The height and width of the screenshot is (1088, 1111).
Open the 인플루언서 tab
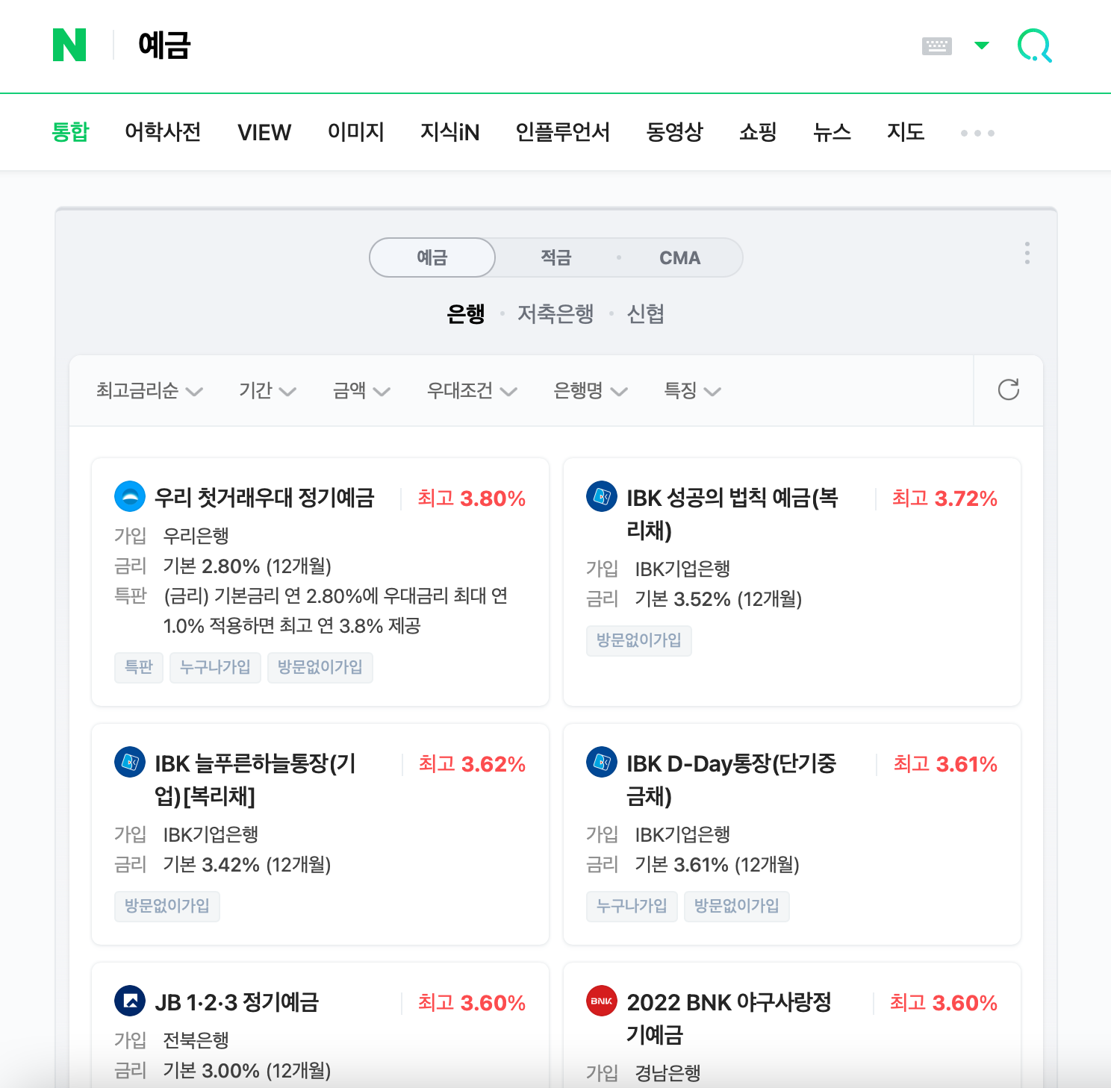click(563, 132)
